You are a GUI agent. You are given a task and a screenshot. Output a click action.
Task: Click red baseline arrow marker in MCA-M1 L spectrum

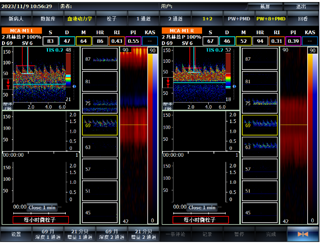click(x=8, y=84)
